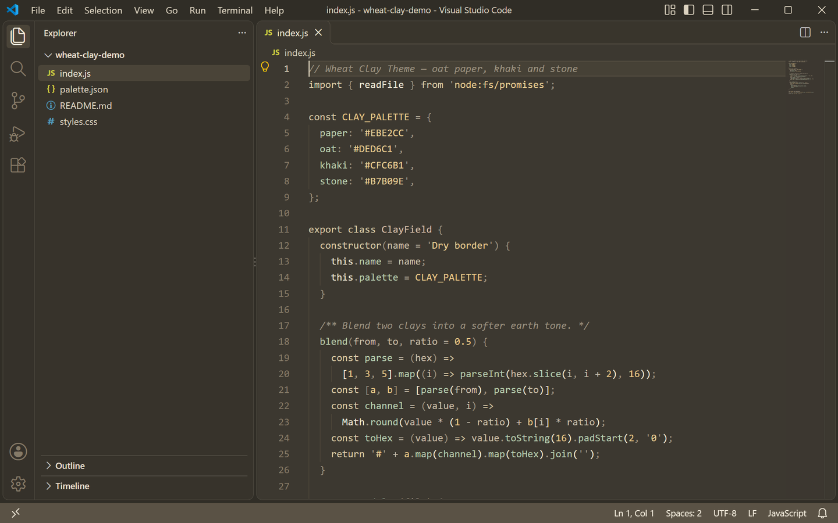Open Explorer Views and More Actions ellipsis
Image resolution: width=838 pixels, height=523 pixels.
pos(242,33)
